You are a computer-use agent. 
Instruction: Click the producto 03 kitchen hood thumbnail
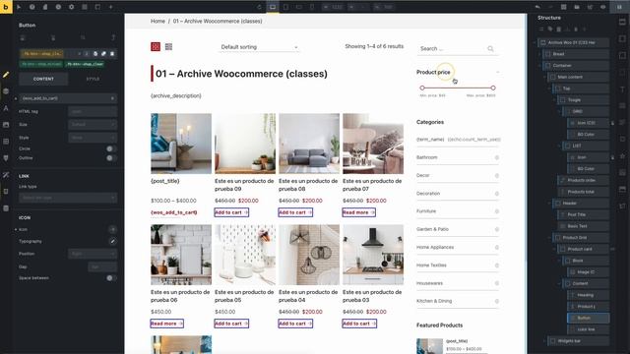[x=373, y=255]
